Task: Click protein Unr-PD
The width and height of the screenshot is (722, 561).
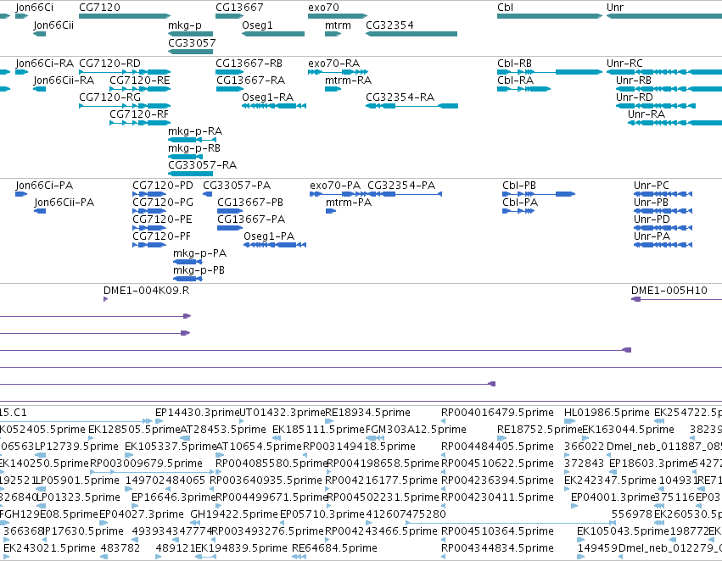Action: pos(652,219)
